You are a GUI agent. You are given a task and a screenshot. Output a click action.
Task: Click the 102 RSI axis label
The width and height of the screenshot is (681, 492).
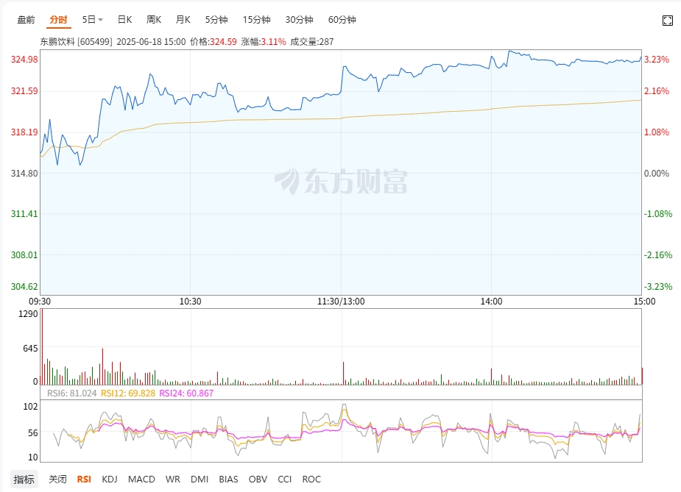pyautogui.click(x=30, y=407)
